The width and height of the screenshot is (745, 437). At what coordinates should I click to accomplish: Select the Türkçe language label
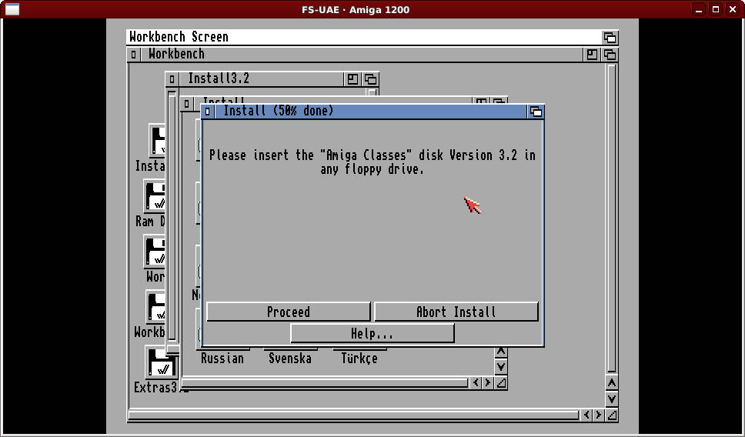pyautogui.click(x=359, y=359)
